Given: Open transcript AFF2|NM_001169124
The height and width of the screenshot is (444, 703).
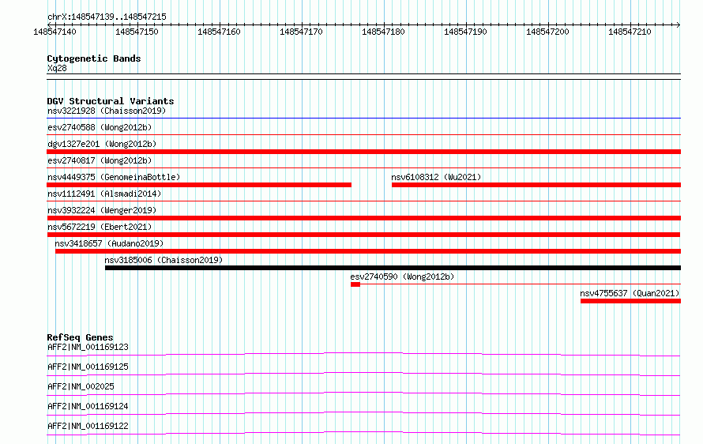Looking at the screenshot, I should (x=88, y=406).
